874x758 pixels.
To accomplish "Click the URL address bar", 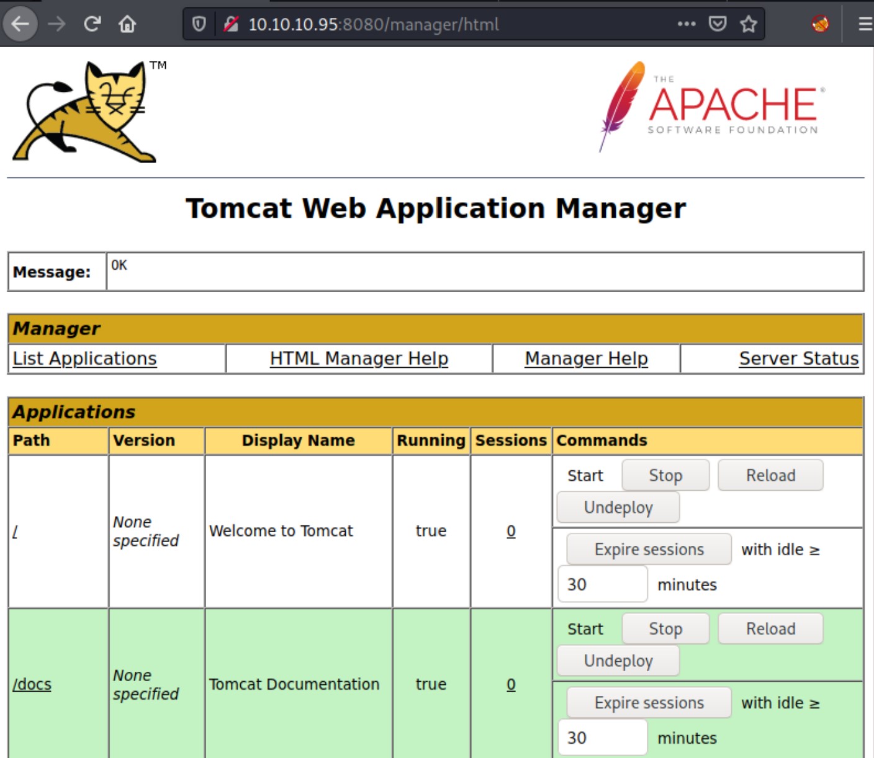I will [435, 24].
